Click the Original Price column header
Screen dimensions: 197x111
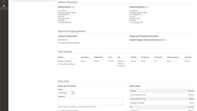click(x=98, y=57)
